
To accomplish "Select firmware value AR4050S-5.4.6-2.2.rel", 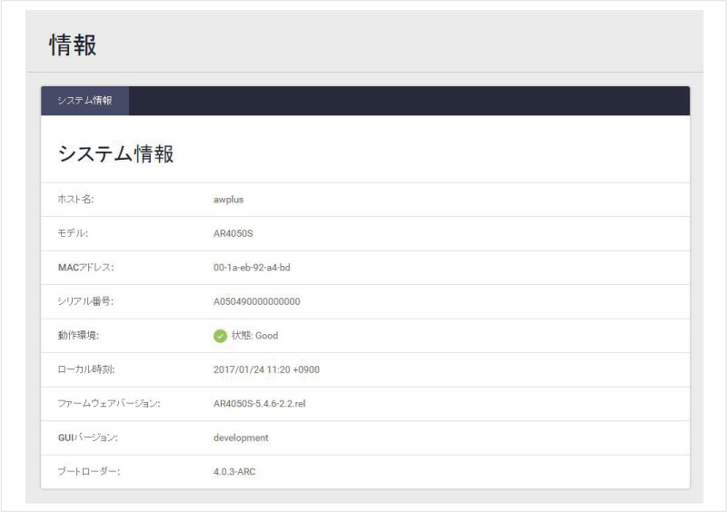I will [260, 404].
